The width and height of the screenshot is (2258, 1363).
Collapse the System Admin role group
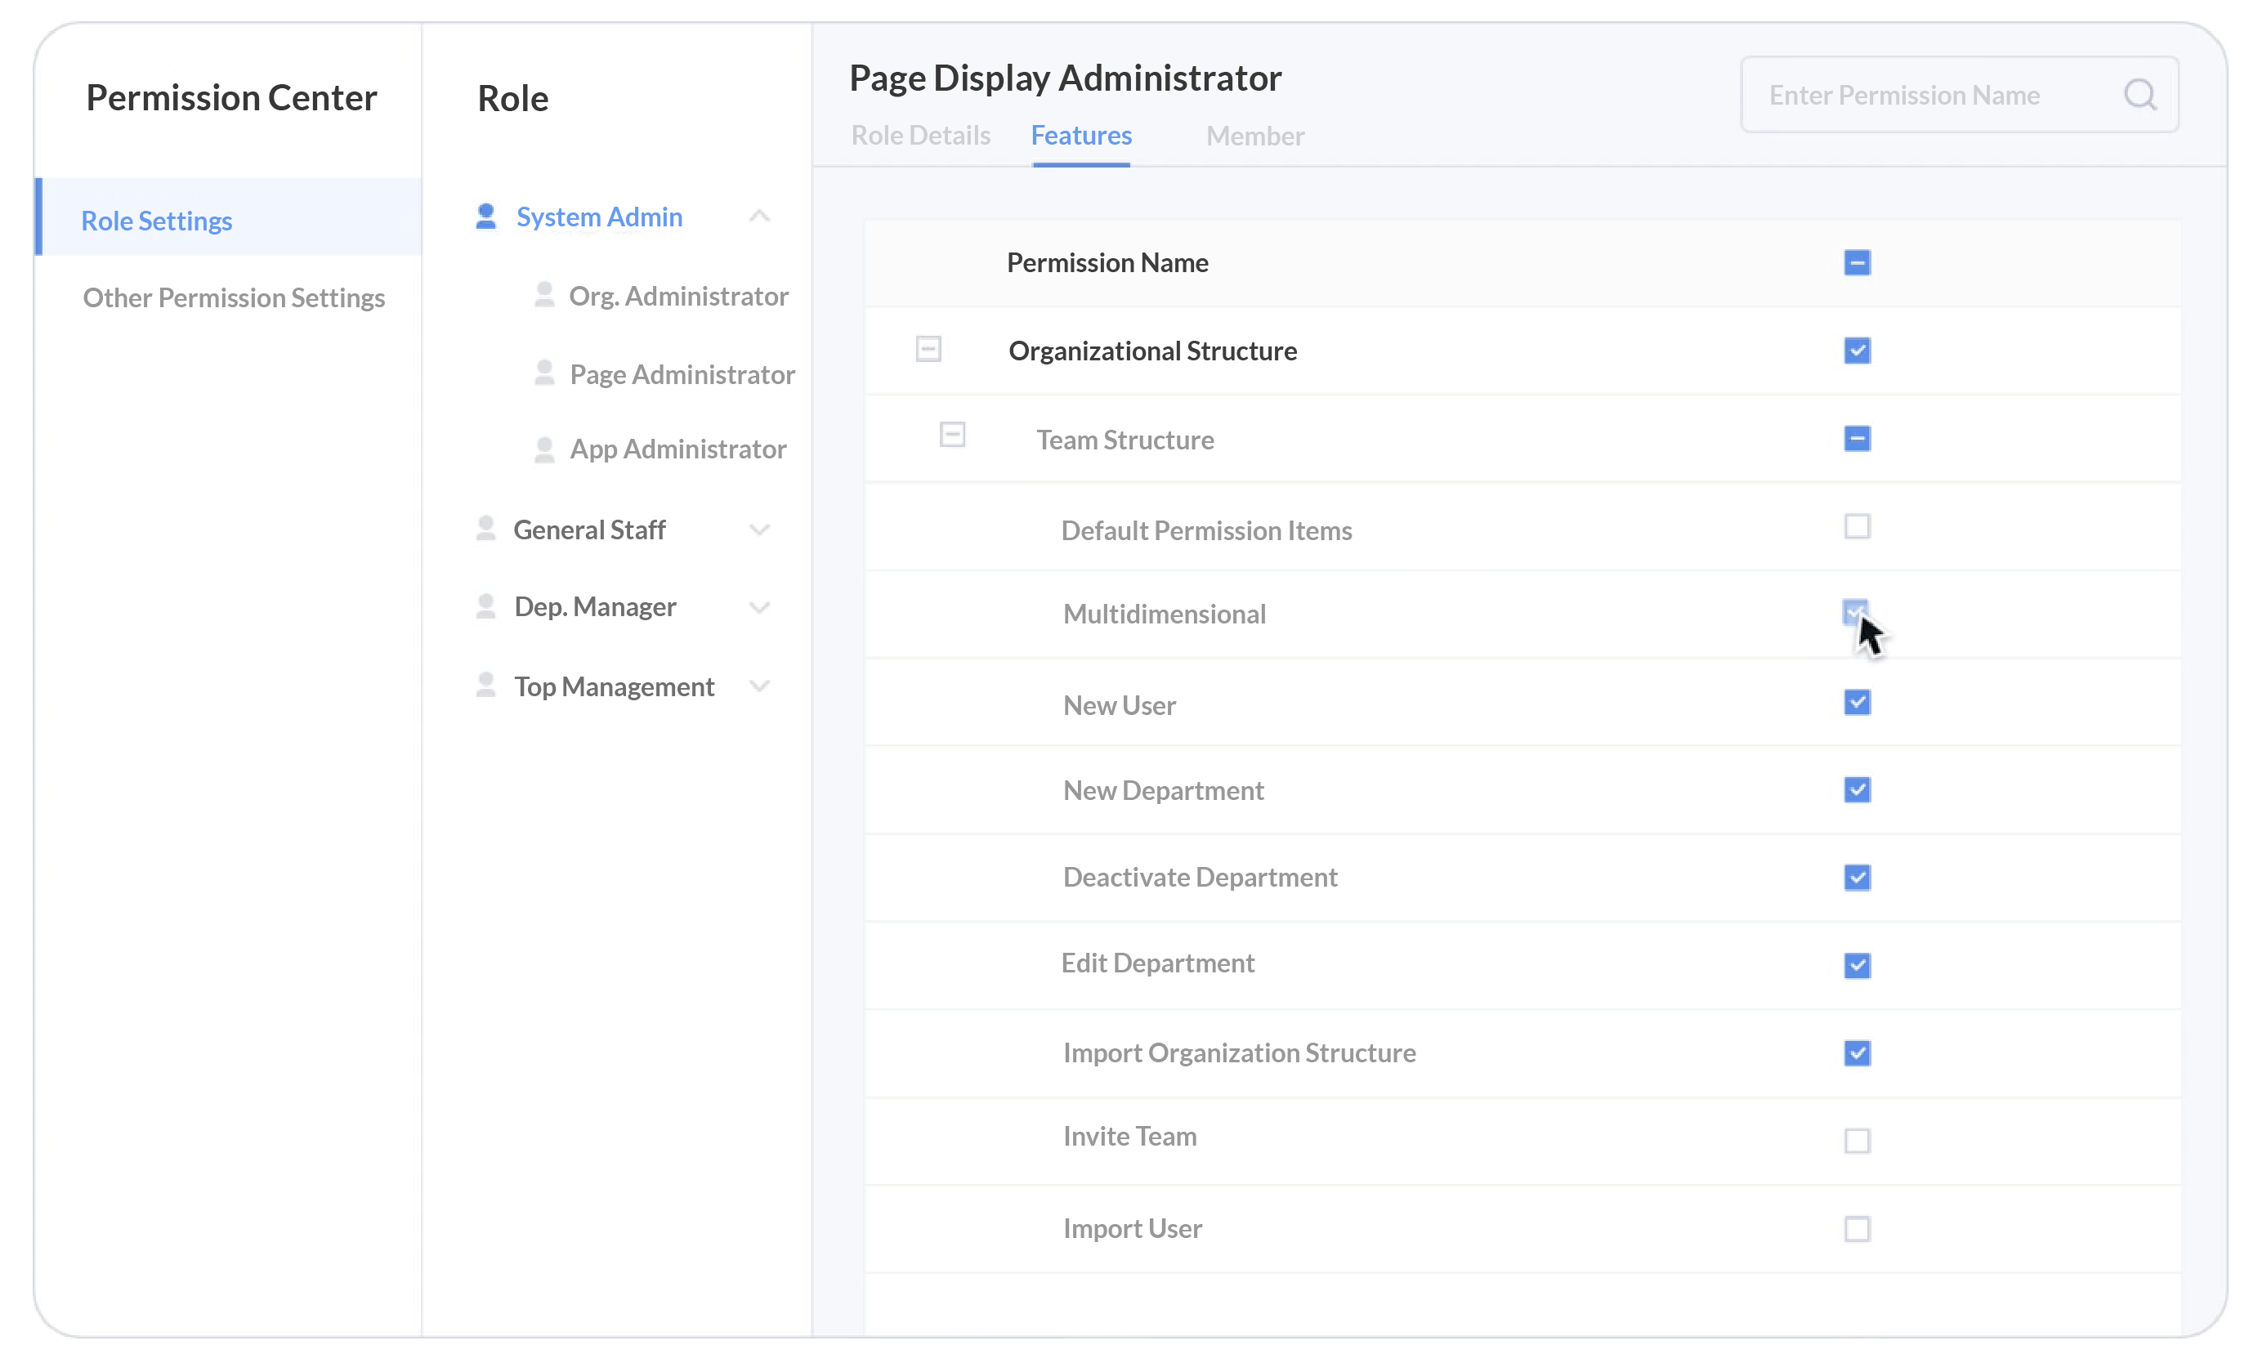point(758,217)
